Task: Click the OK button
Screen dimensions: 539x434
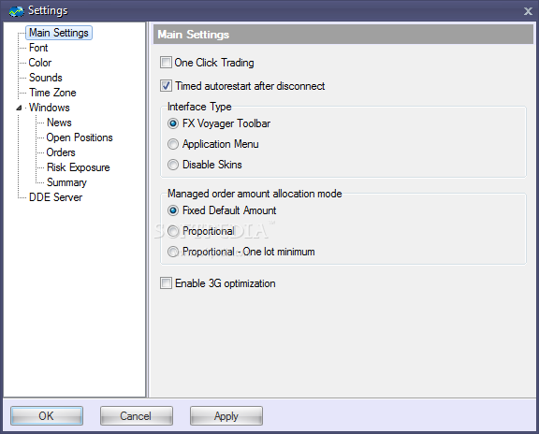Action: pos(47,416)
